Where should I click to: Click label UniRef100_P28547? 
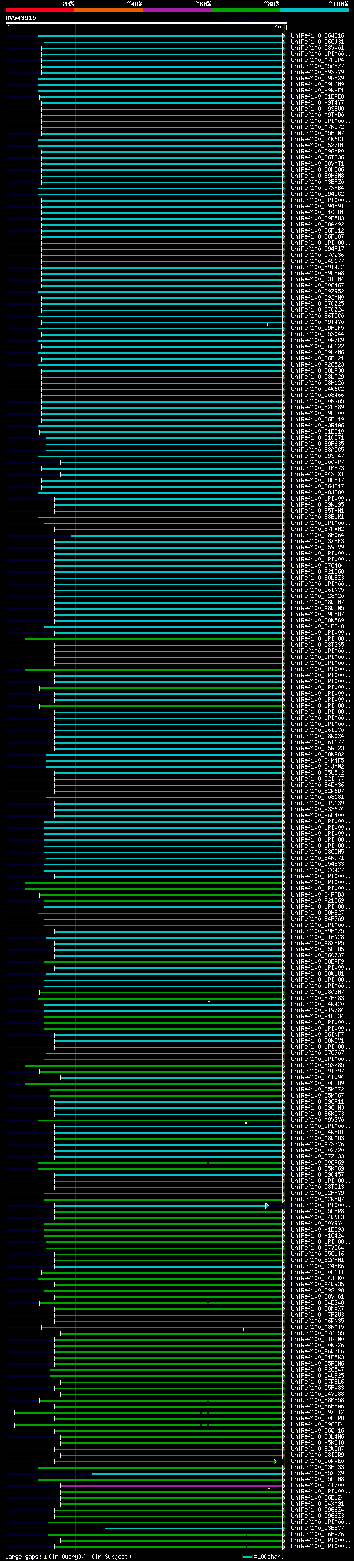tap(317, 1369)
